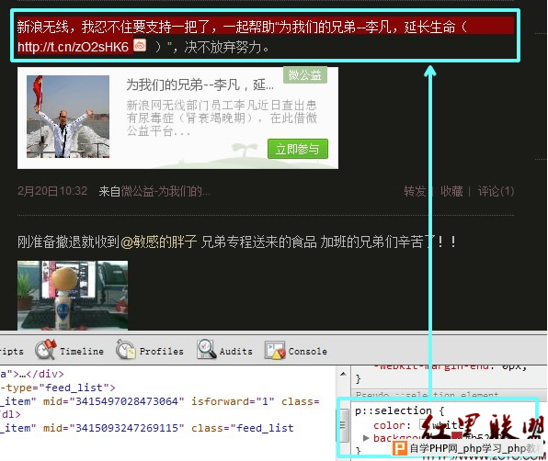The height and width of the screenshot is (461, 548).
Task: Click the 微公益 badge on card
Action: 304,74
